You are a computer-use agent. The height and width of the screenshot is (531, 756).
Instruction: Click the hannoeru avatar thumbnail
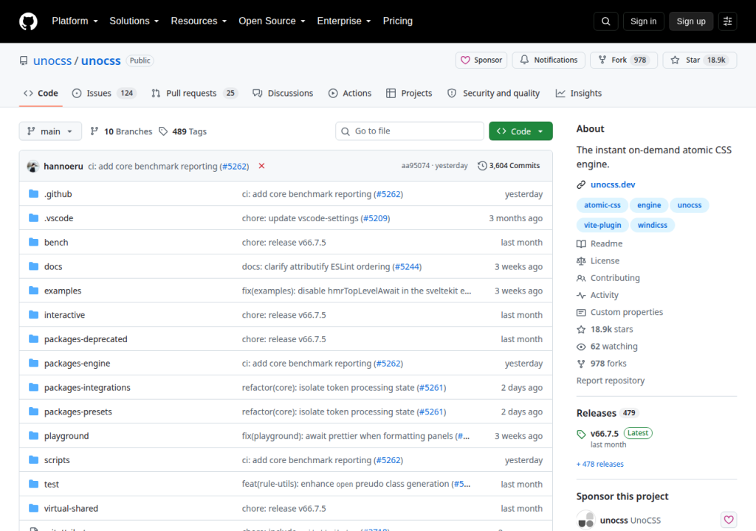click(x=32, y=166)
